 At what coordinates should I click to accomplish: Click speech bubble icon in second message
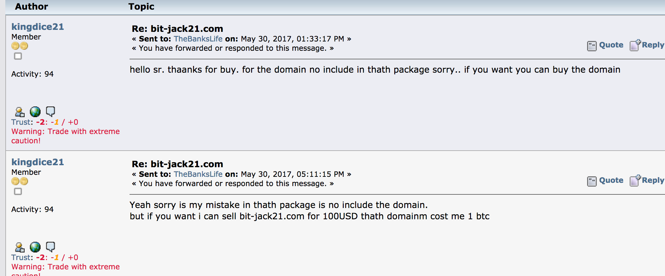(50, 247)
